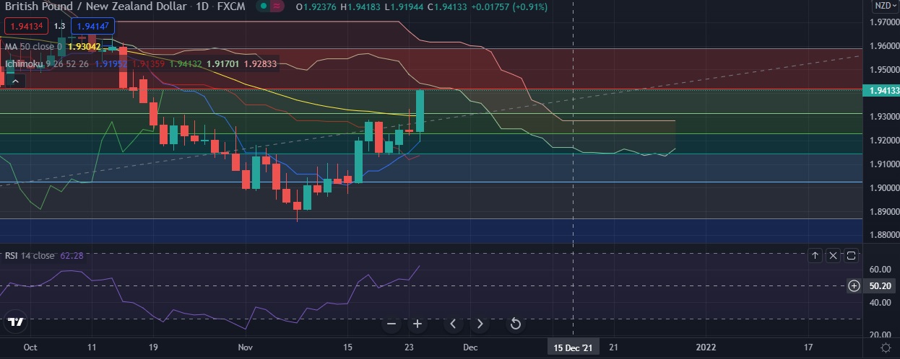Click the RSI value 62.28
The image size is (900, 359).
click(70, 255)
